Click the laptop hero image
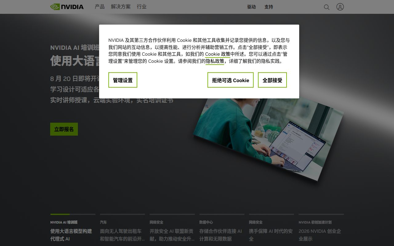Screen dimensions: 394x246 click(268, 138)
